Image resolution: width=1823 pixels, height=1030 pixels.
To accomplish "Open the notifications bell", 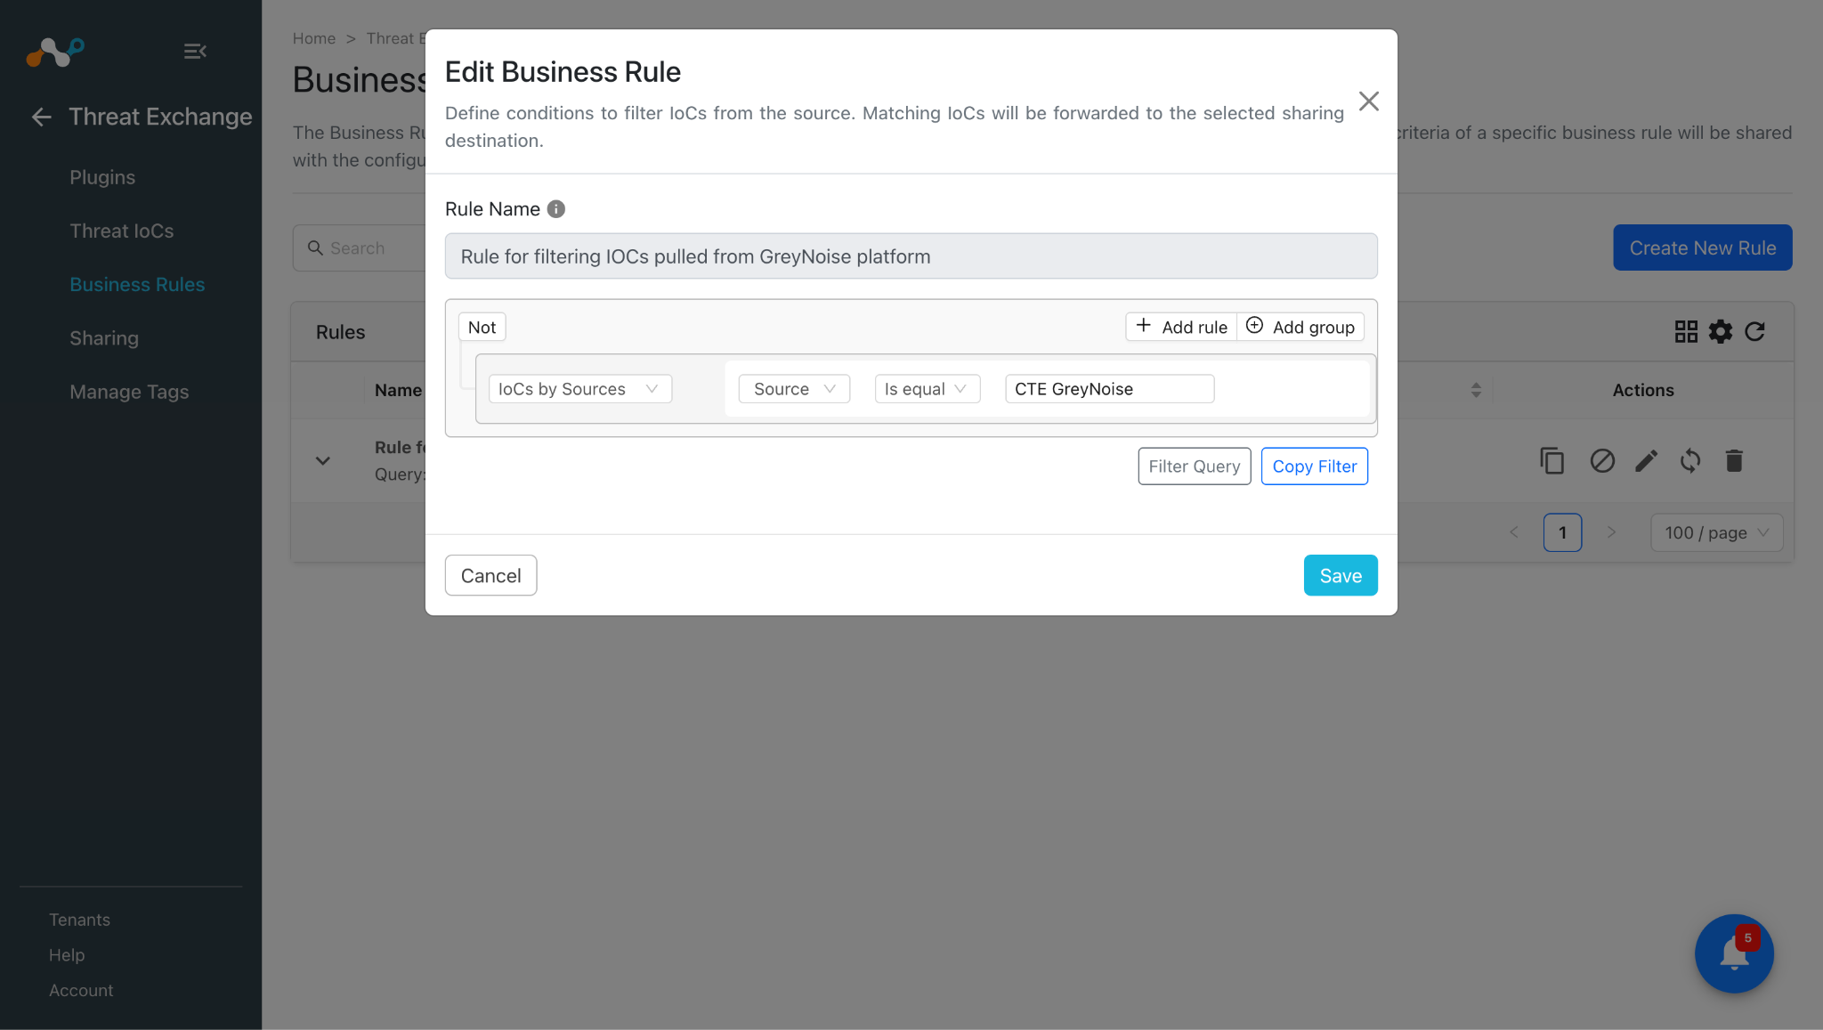I will coord(1734,953).
